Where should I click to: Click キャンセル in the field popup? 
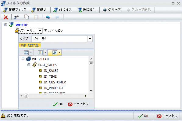pos(78,104)
